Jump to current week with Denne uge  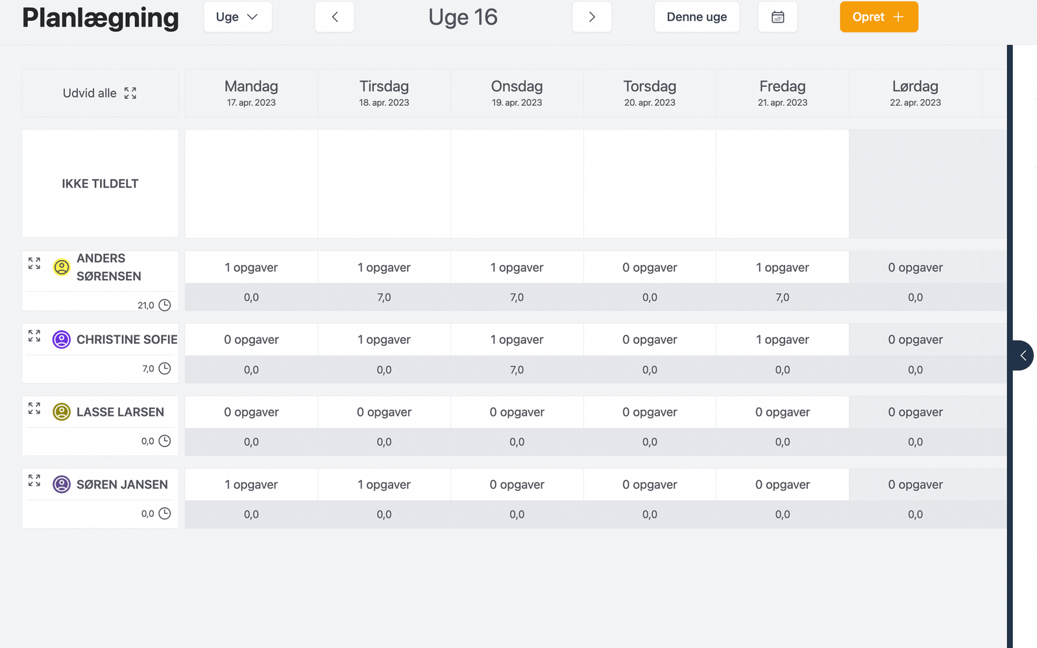tap(696, 18)
